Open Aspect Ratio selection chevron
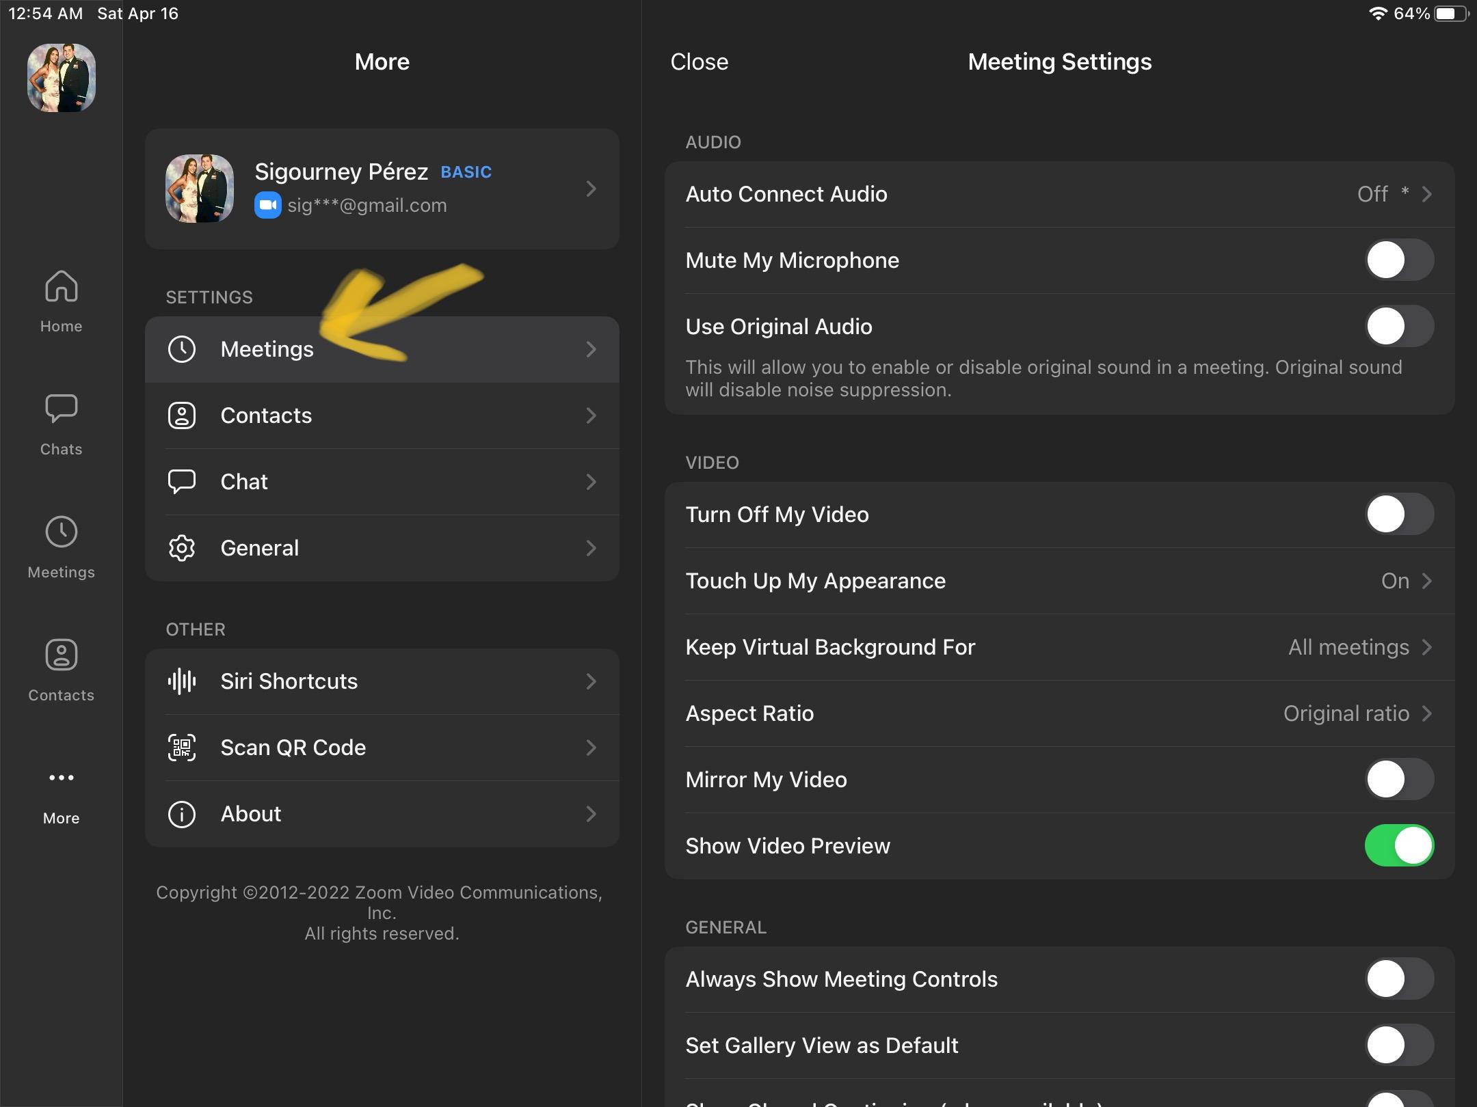Image resolution: width=1477 pixels, height=1107 pixels. click(1426, 713)
